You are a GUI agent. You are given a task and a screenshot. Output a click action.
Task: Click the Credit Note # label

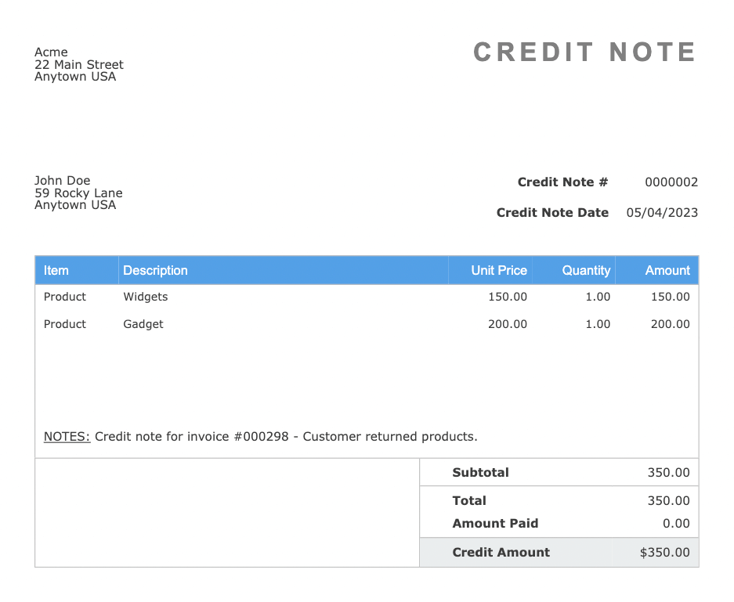(562, 182)
